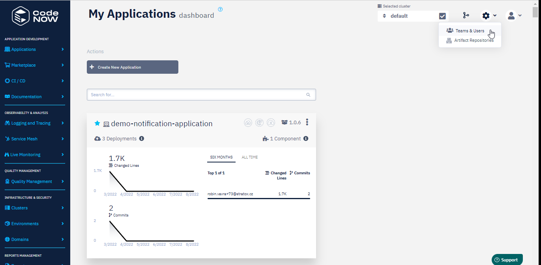Click the cloud badge icon in the card header
The width and height of the screenshot is (541, 265).
(248, 123)
